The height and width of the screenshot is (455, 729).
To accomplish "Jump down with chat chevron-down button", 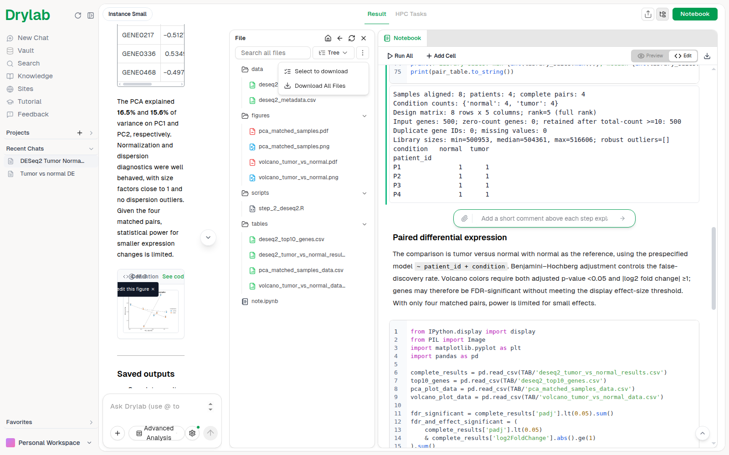I will (208, 238).
